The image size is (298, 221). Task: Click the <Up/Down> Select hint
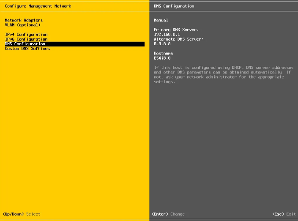22,214
